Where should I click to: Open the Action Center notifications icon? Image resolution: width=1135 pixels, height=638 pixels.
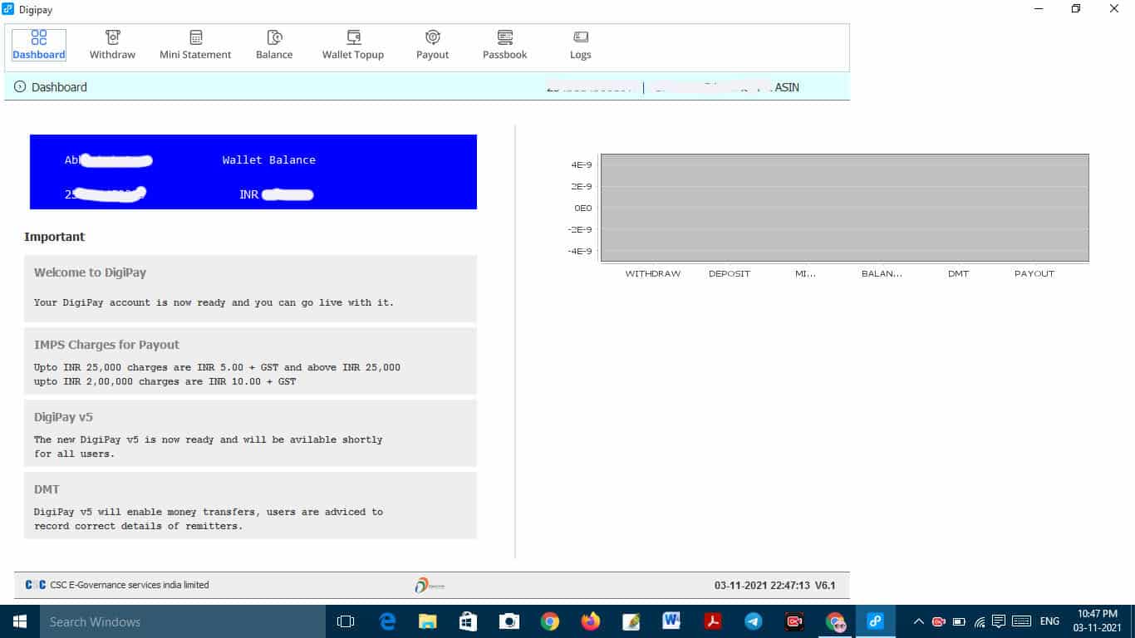coord(999,621)
